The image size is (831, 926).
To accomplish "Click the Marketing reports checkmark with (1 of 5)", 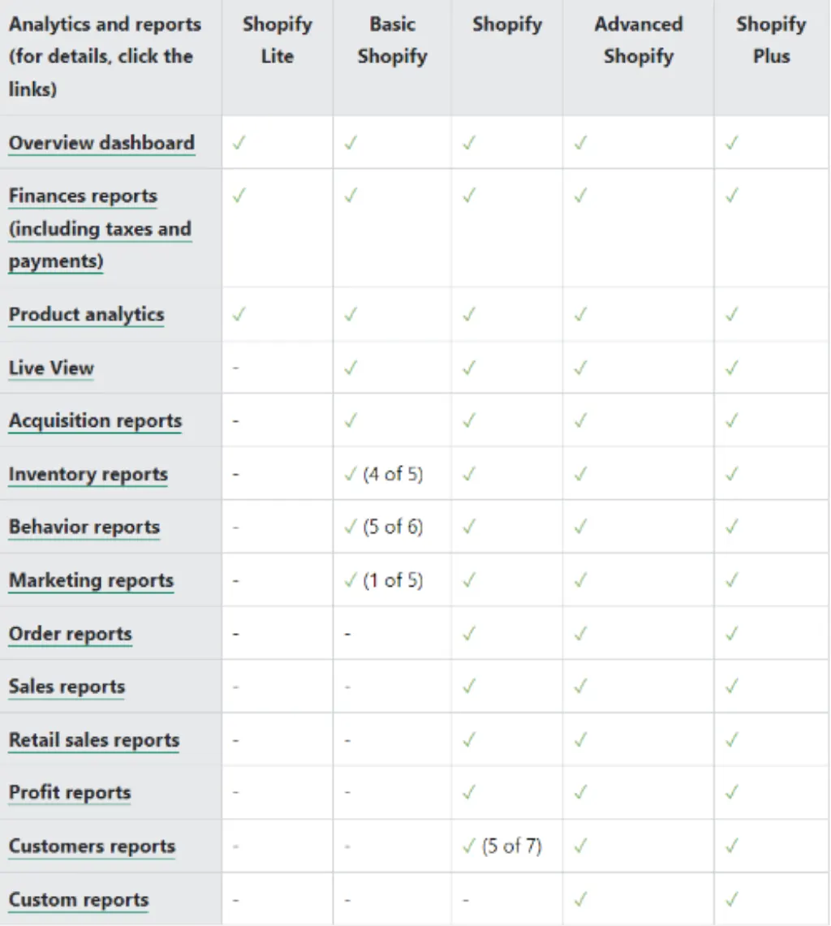I will point(383,580).
